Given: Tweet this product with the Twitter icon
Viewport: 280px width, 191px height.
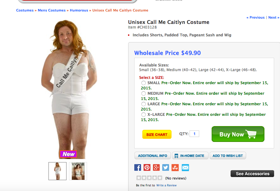Looking at the screenshot, I should pyautogui.click(x=166, y=168).
